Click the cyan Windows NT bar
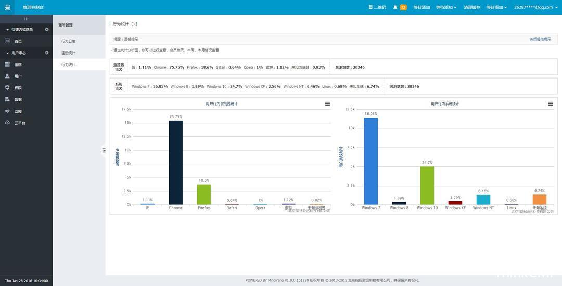Screen dimensions: 562x286 click(483, 200)
